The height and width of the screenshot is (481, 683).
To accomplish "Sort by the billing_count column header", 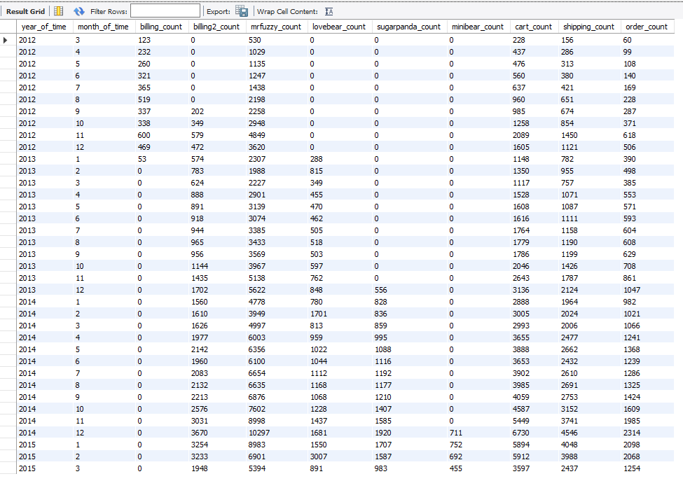I will [x=161, y=26].
